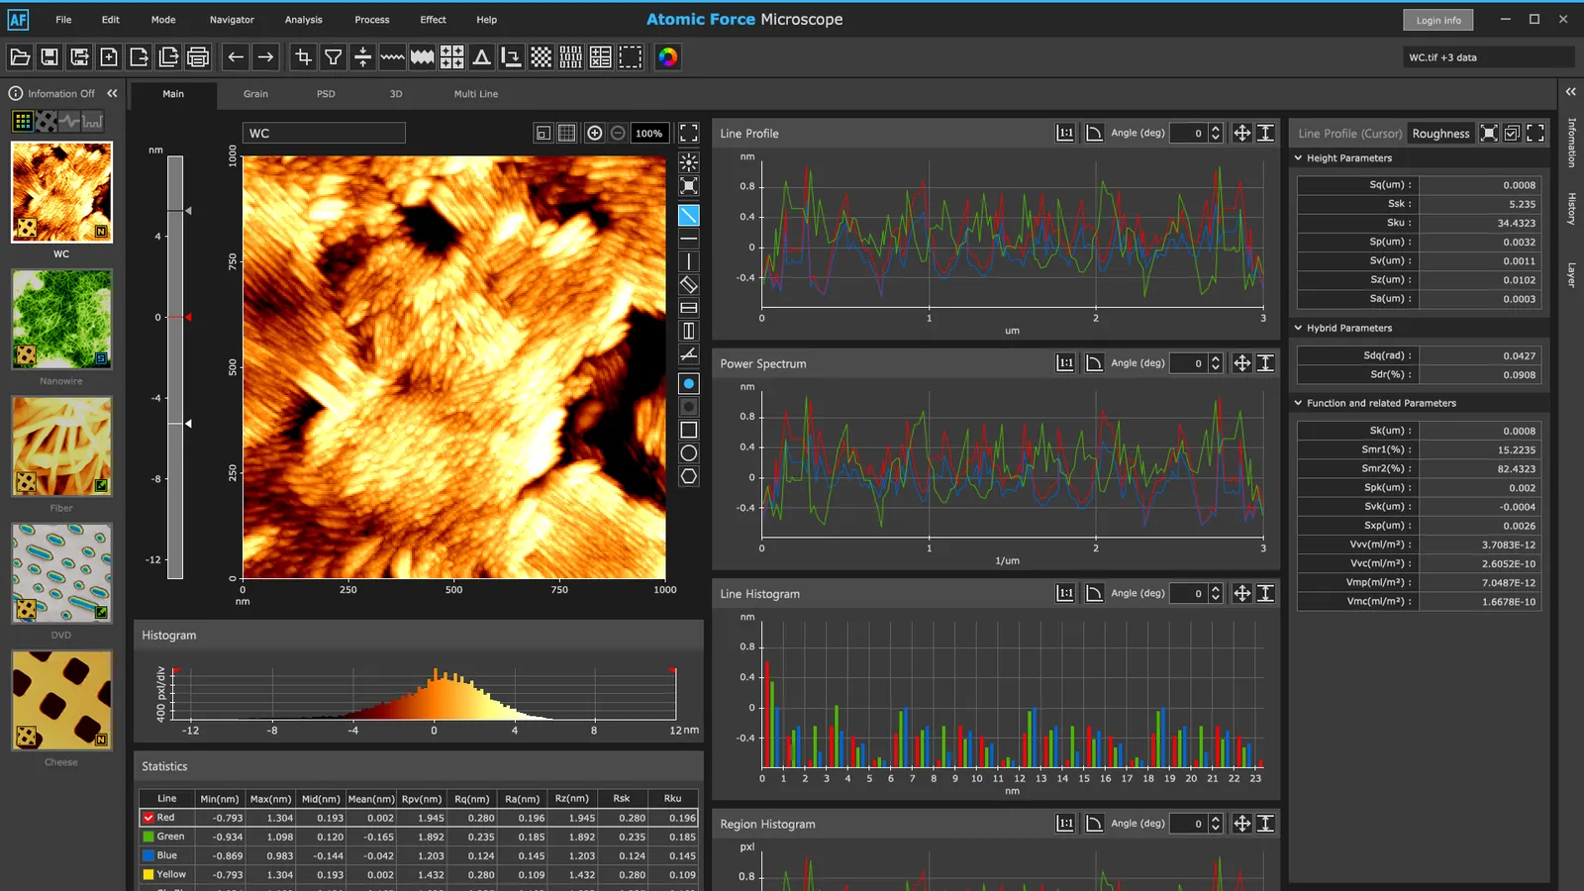Adjust Power Spectrum angle stepper
The height and width of the screenshot is (891, 1584).
pyautogui.click(x=1216, y=363)
